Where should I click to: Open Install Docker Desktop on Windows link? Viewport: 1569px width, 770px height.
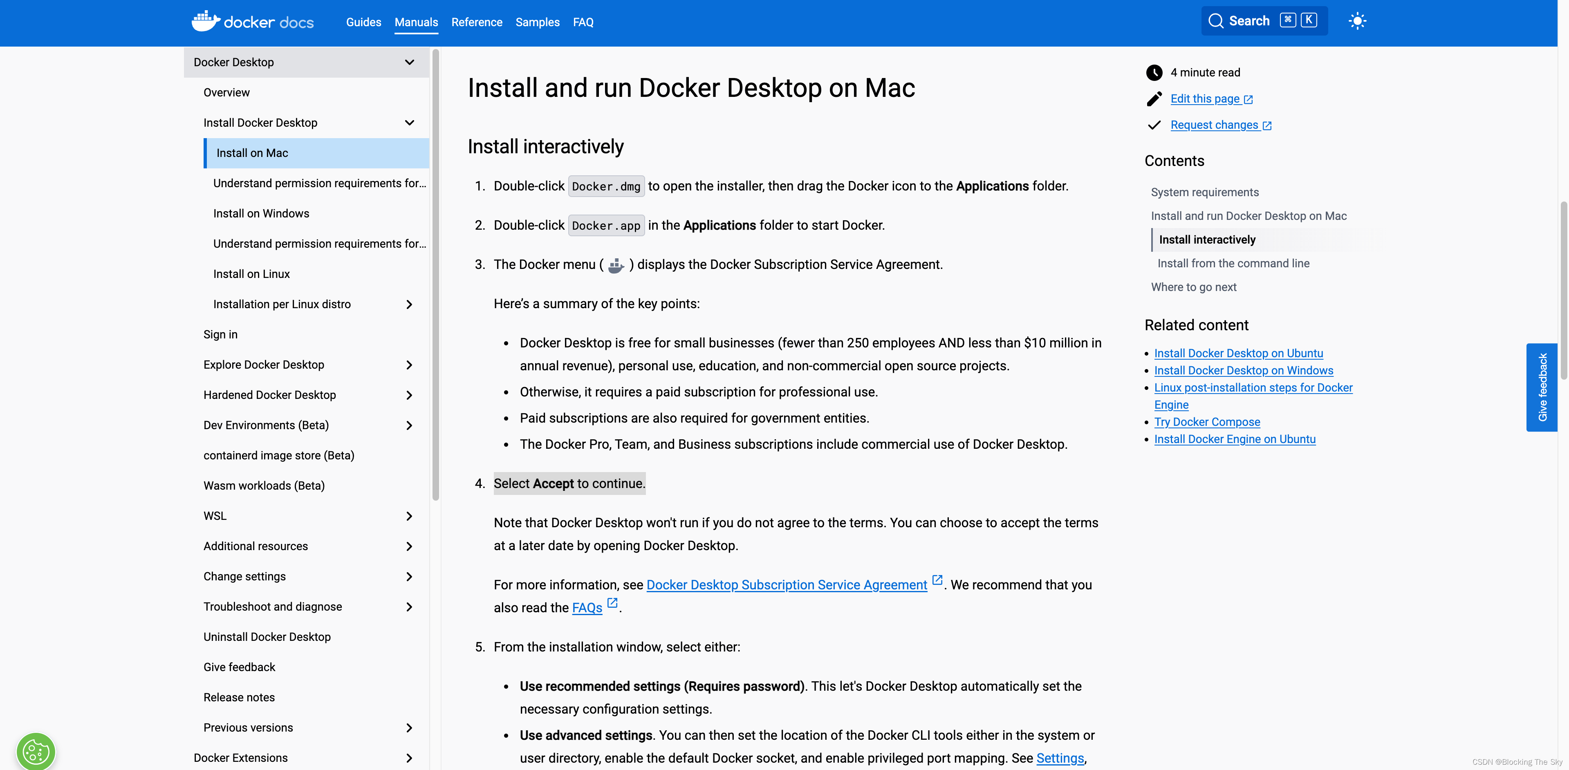tap(1243, 370)
